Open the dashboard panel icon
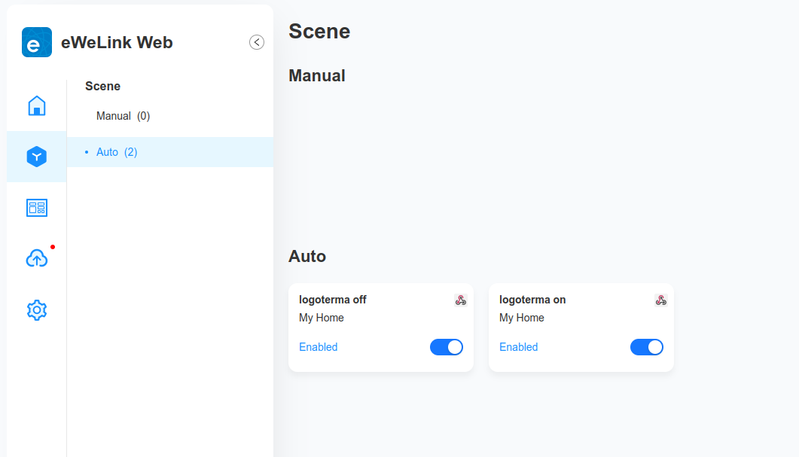 coord(37,208)
